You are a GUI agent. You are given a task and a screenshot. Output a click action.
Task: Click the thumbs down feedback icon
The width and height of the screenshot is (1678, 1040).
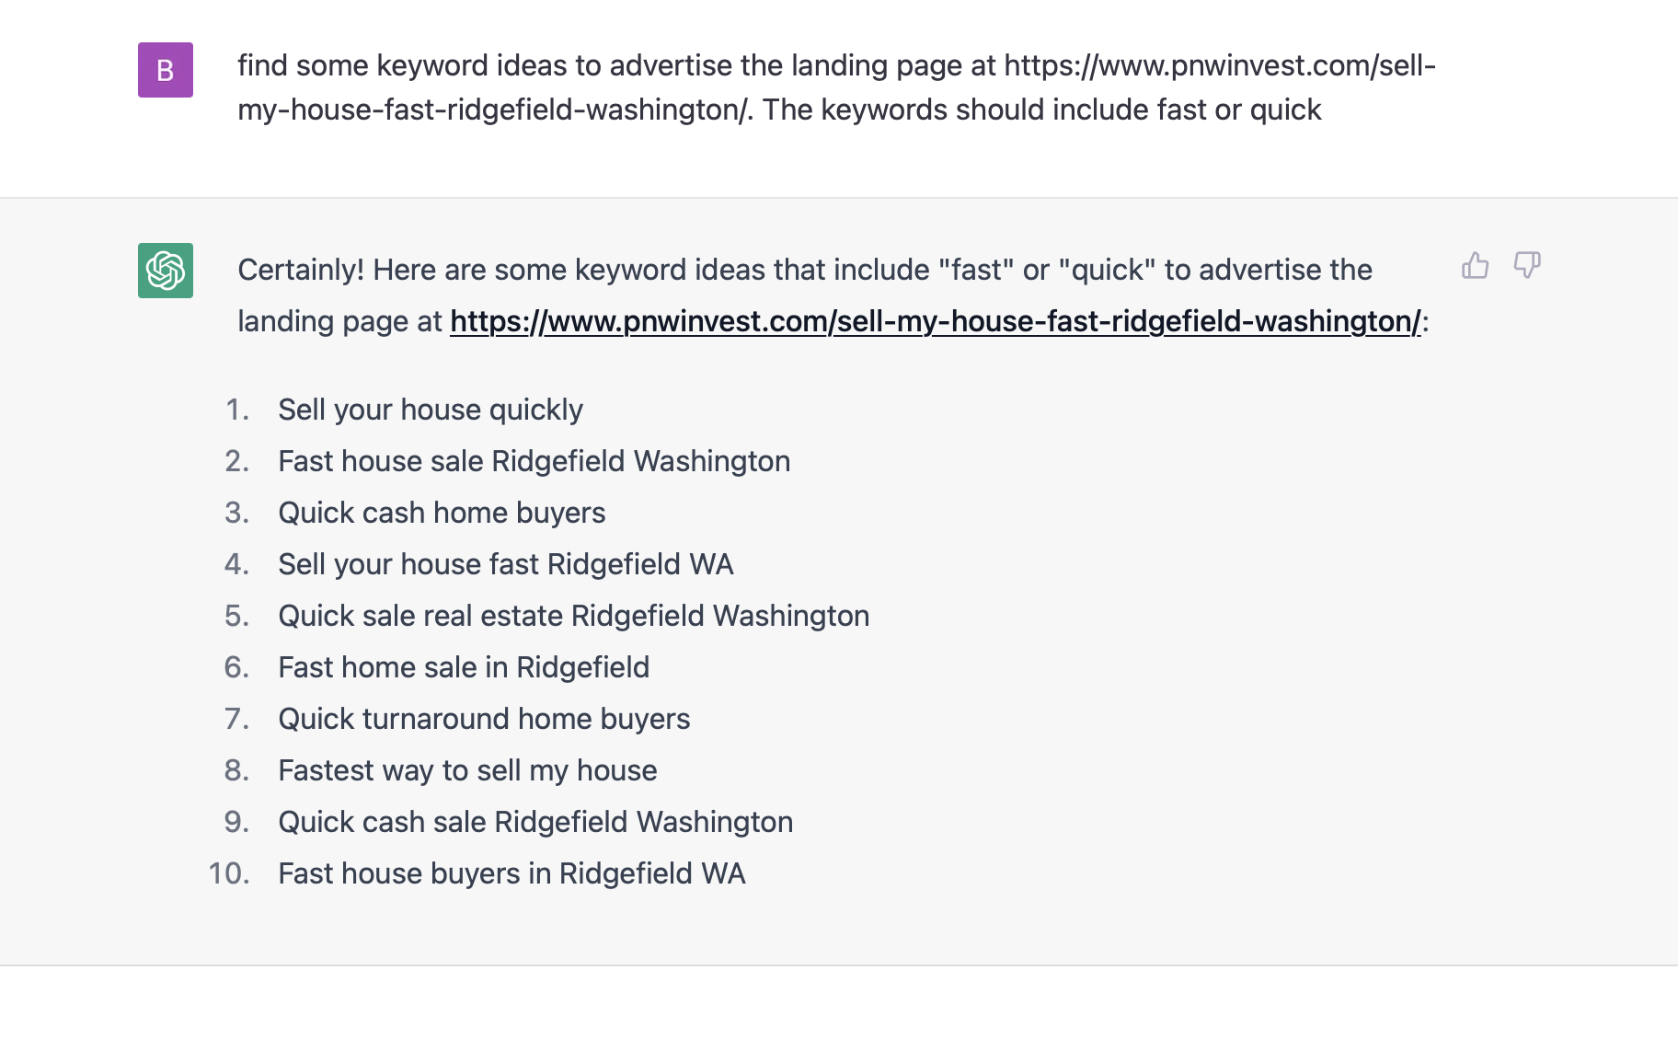1527,266
